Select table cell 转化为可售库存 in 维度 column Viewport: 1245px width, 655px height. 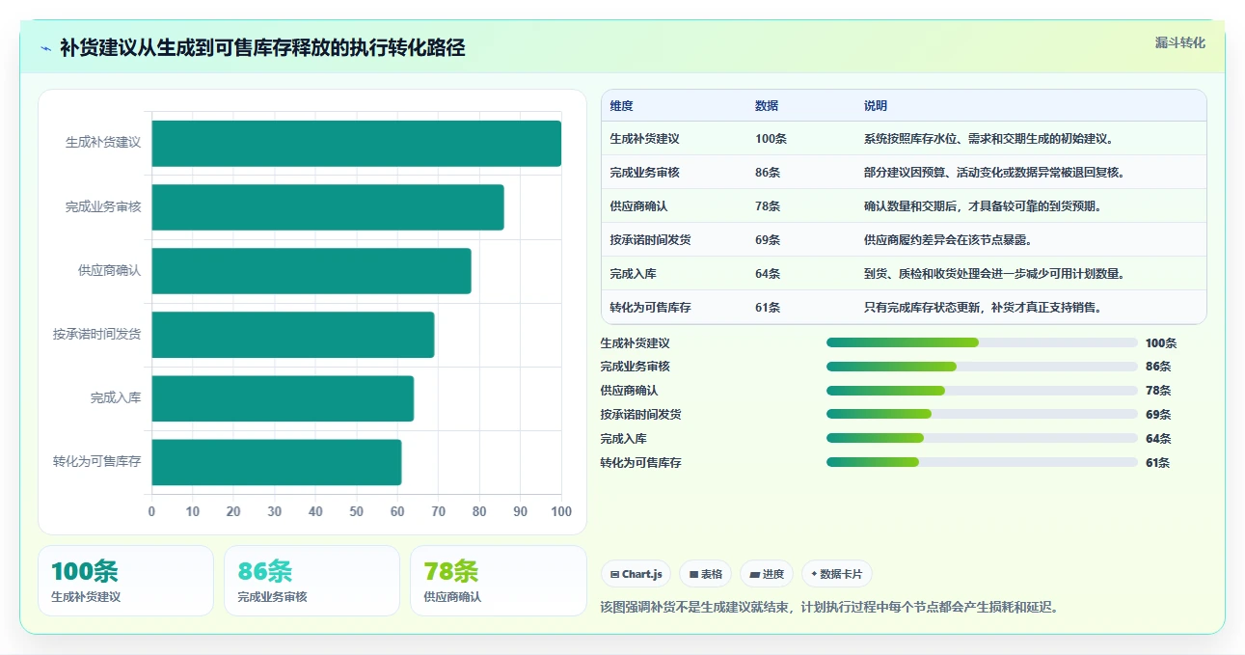tap(650, 308)
